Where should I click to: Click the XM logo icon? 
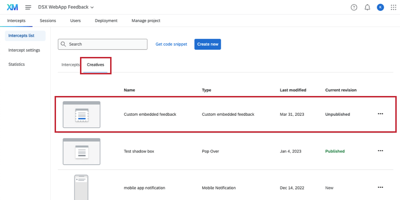tap(13, 8)
